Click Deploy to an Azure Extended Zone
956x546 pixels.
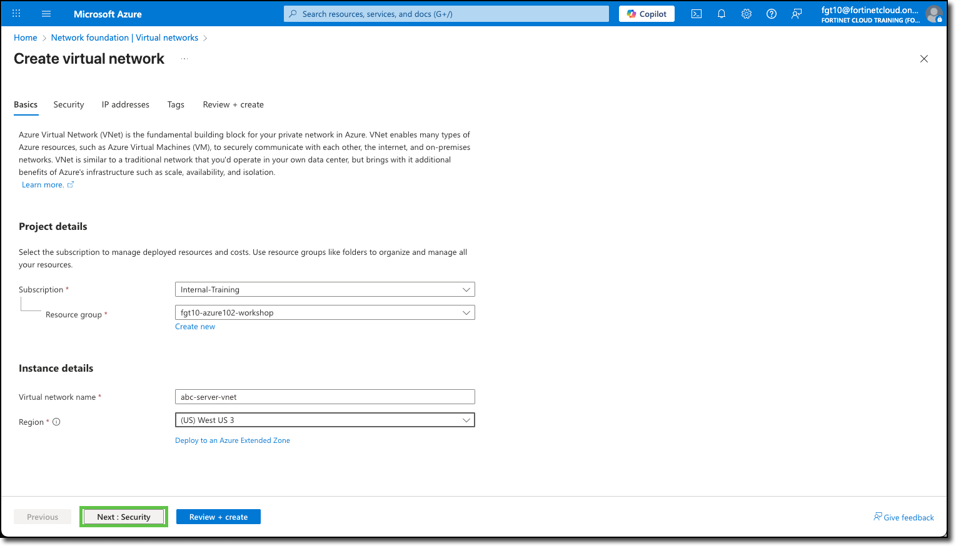233,440
